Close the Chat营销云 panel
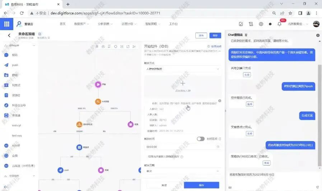 (x=318, y=35)
